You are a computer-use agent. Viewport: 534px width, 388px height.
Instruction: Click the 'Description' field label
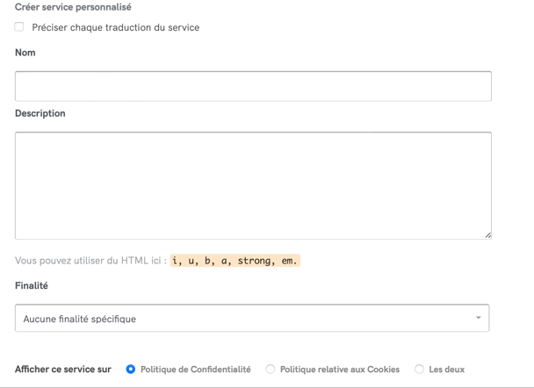pos(40,112)
